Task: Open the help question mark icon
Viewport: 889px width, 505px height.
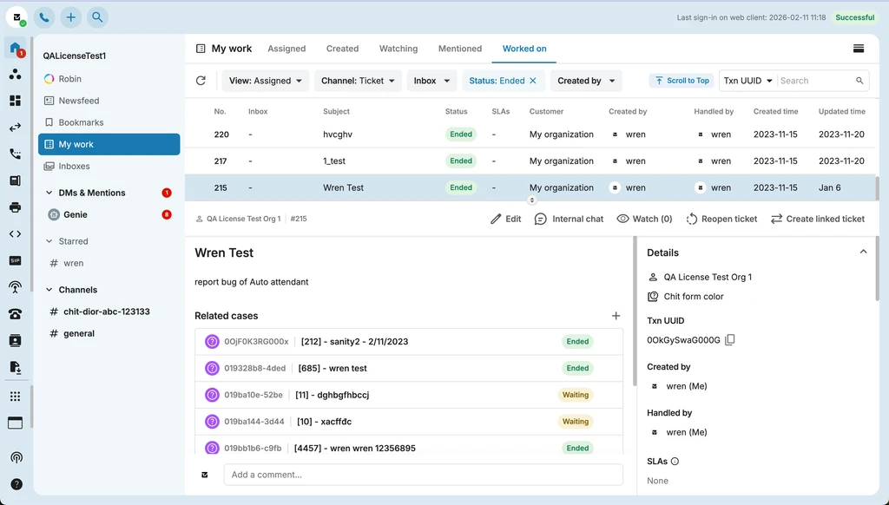Action: (x=16, y=484)
